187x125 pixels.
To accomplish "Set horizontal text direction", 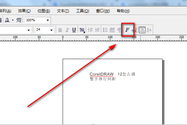I will point(142,30).
